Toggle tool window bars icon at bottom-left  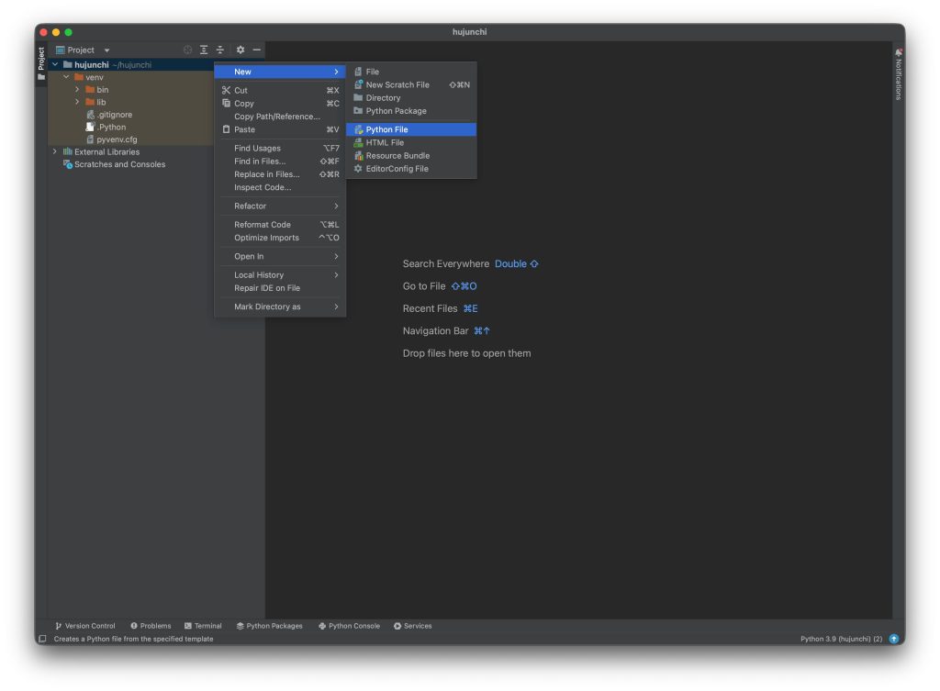pyautogui.click(x=42, y=639)
